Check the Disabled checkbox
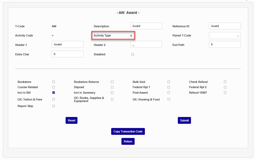 pos(133,55)
